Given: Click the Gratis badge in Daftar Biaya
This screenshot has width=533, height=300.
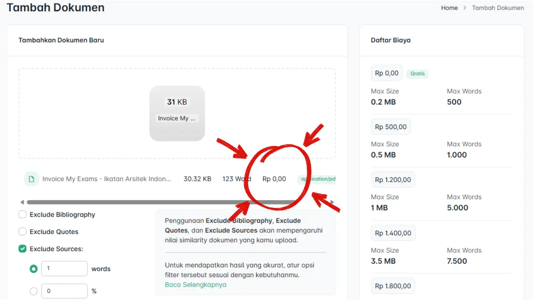Looking at the screenshot, I should pos(417,74).
